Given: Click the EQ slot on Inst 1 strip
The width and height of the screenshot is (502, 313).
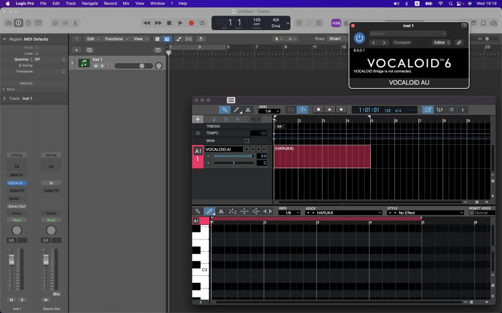Looking at the screenshot, I should tap(17, 166).
